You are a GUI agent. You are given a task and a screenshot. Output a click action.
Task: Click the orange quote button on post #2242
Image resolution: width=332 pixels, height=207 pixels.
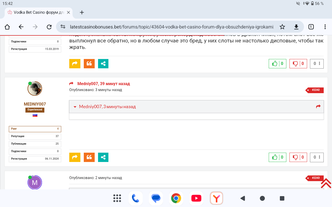tap(89, 157)
